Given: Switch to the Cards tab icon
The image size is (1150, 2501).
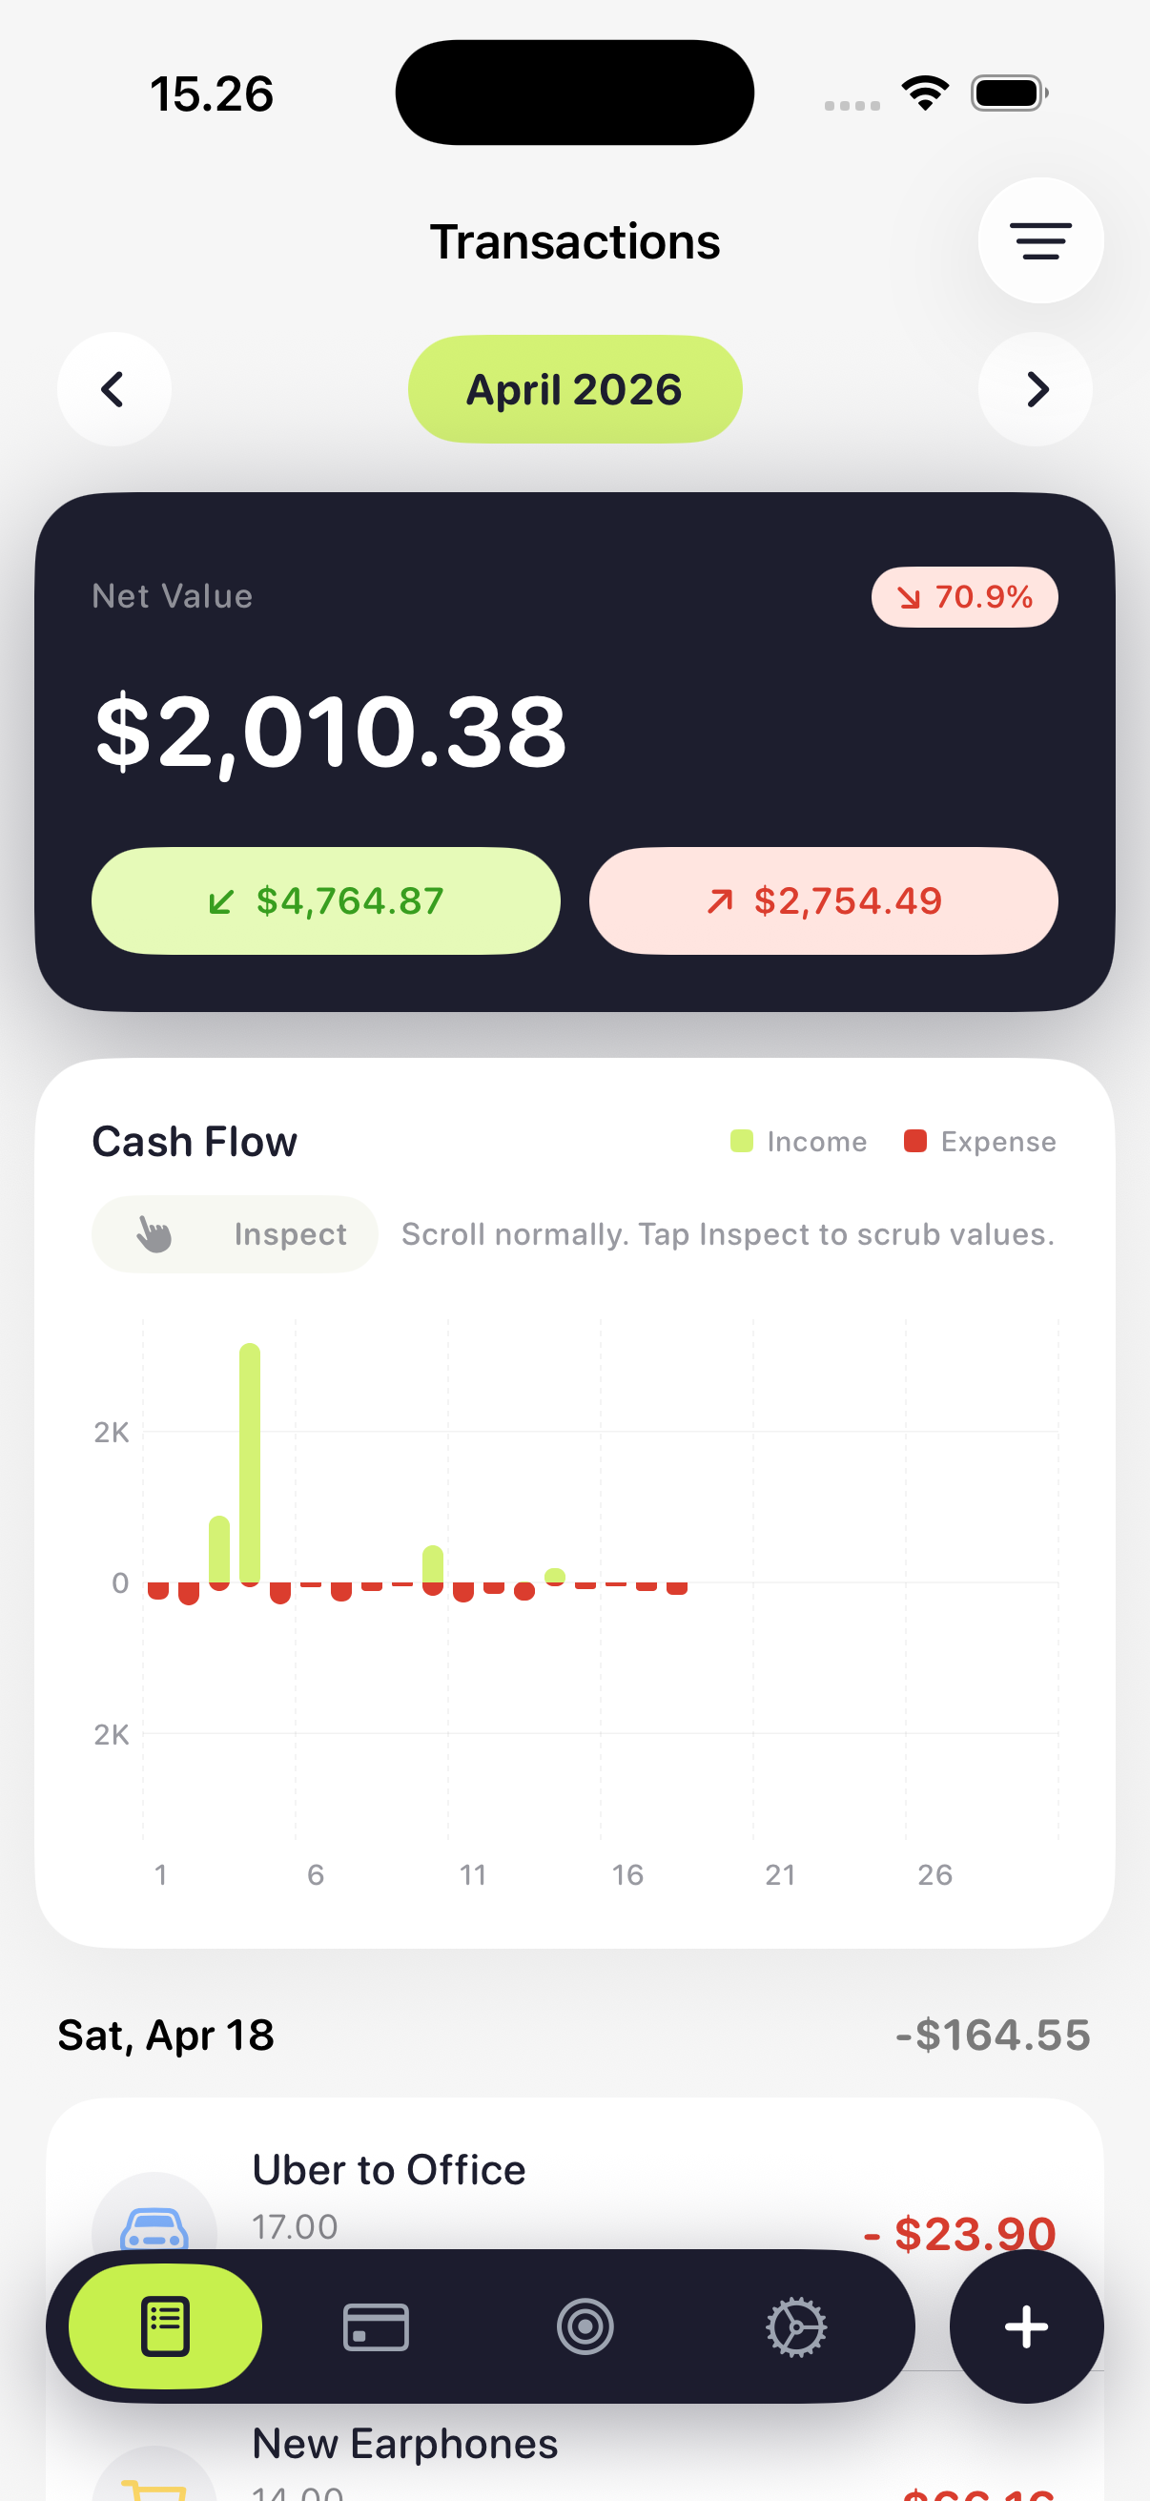Looking at the screenshot, I should click(376, 2326).
